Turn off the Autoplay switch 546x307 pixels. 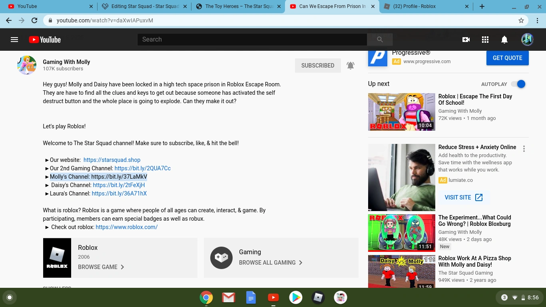pyautogui.click(x=518, y=84)
